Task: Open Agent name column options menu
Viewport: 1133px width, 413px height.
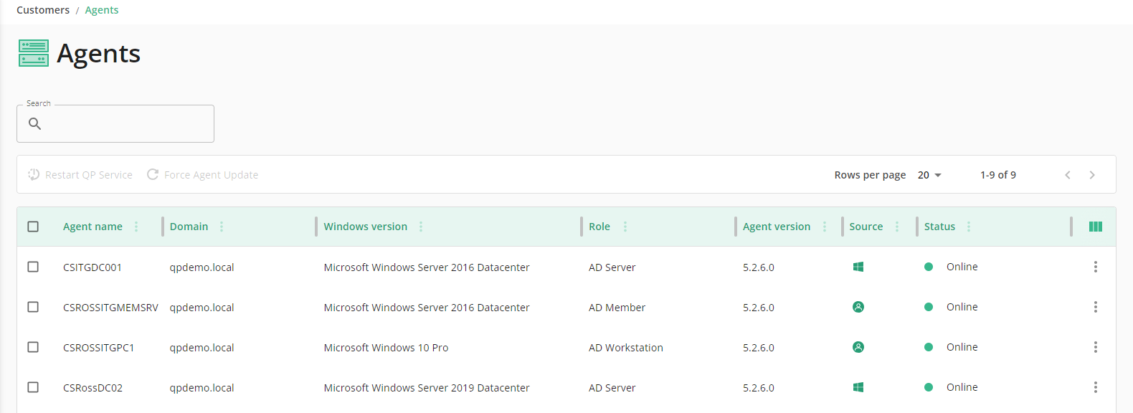Action: pyautogui.click(x=136, y=227)
